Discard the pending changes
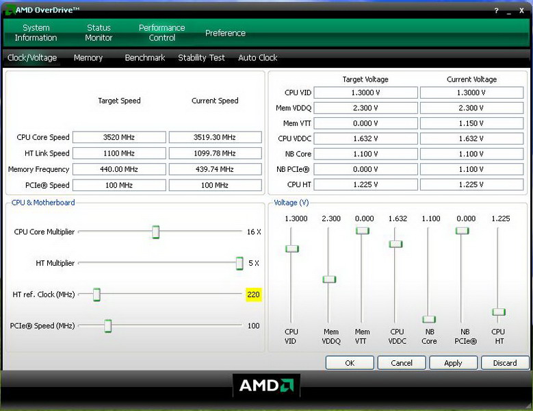Viewport: 533px width, 411px height. [505, 362]
